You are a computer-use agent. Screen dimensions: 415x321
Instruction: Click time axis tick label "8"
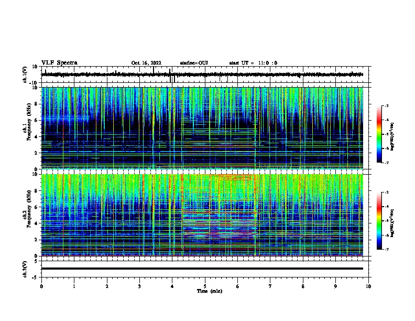(x=303, y=286)
